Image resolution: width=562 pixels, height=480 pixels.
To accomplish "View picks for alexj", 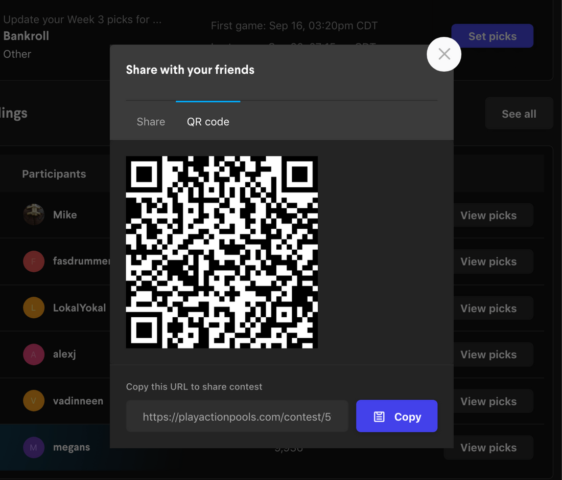I will click(488, 354).
